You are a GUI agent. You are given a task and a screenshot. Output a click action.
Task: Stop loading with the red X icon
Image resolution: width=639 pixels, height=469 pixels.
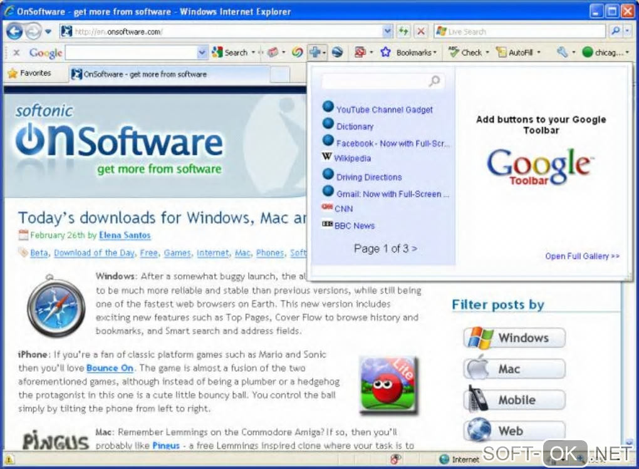[x=421, y=31]
